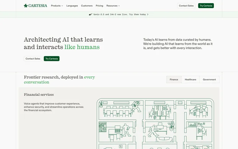Switch to the Government tab
The height and width of the screenshot is (149, 238).
point(209,79)
